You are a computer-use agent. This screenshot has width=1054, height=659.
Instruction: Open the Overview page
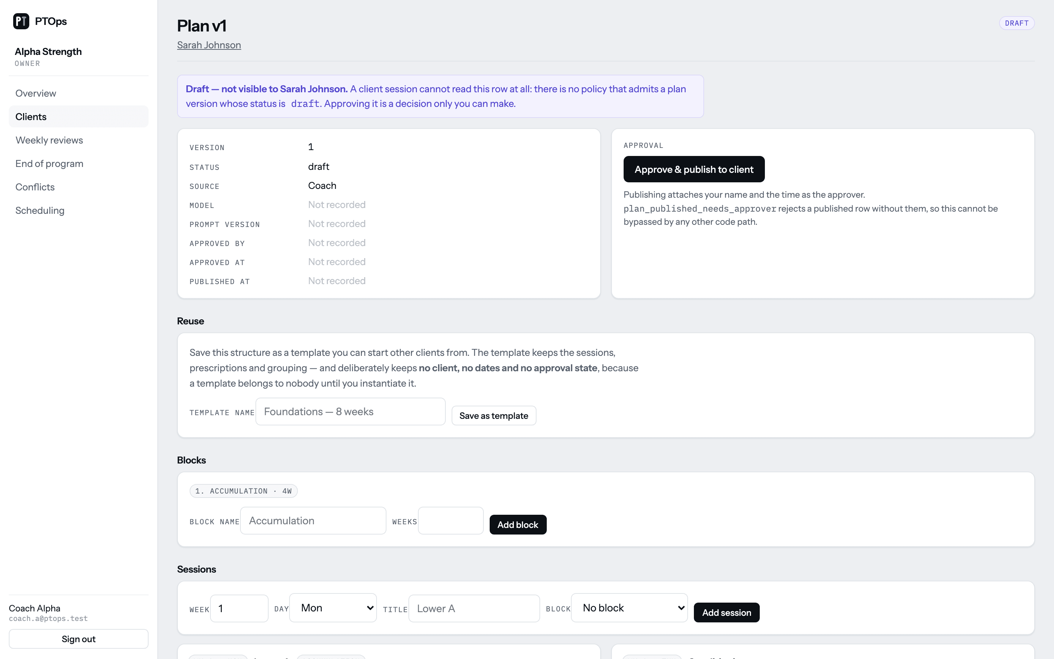click(x=78, y=93)
